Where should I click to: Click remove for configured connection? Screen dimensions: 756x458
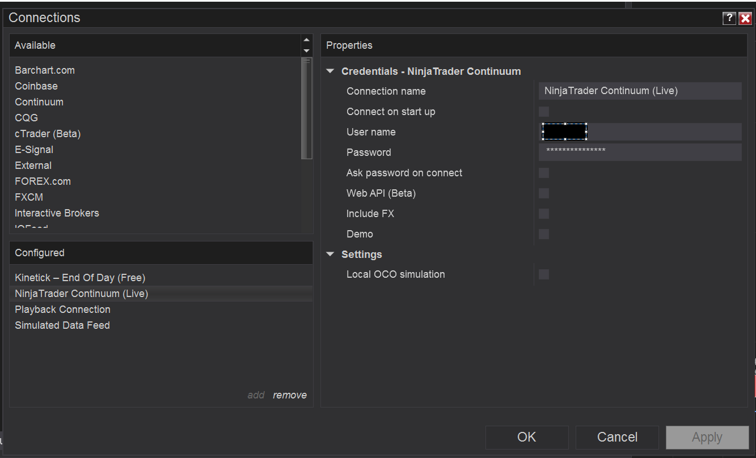tap(290, 395)
